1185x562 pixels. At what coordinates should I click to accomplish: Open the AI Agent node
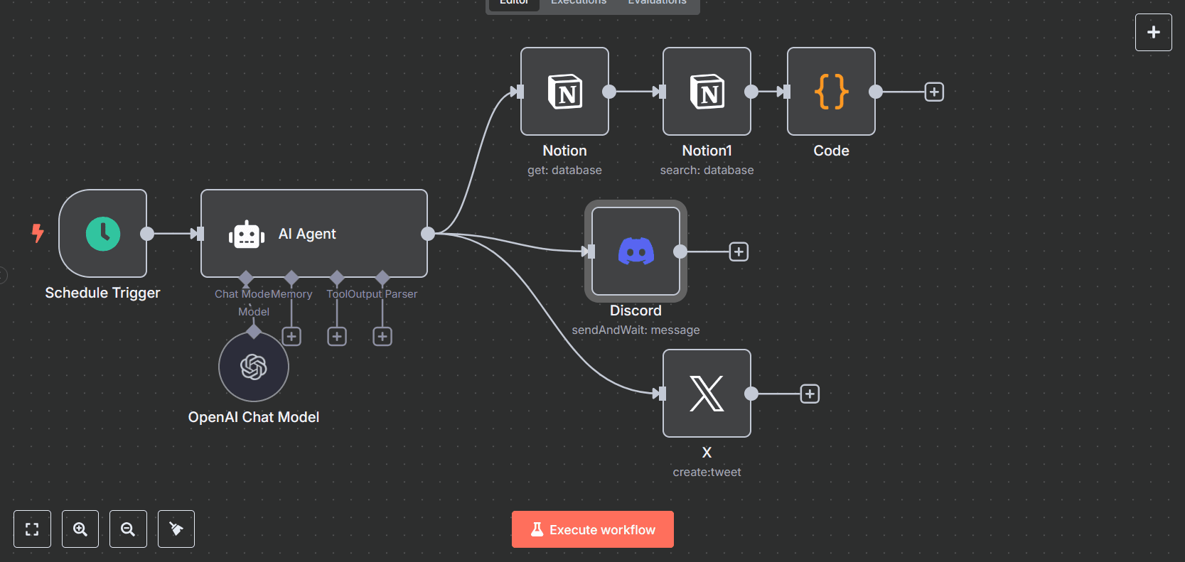coord(314,233)
